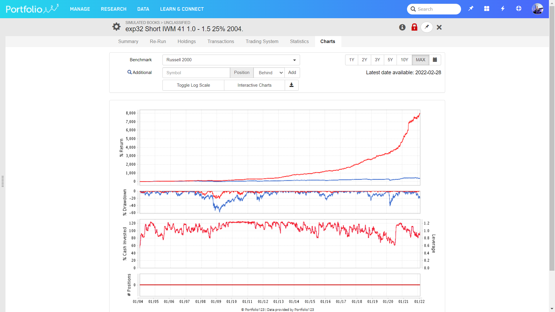
Task: Switch chart period to 5Y
Action: tap(390, 60)
